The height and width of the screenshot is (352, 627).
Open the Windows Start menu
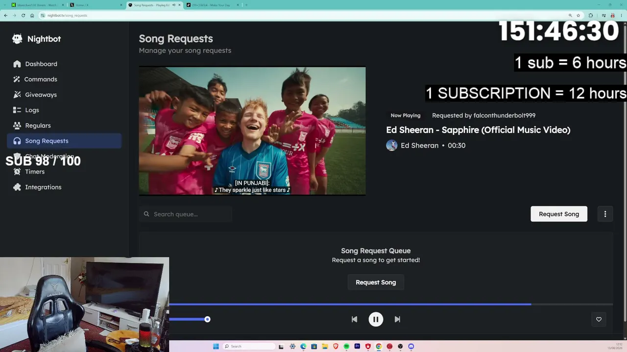(216, 347)
